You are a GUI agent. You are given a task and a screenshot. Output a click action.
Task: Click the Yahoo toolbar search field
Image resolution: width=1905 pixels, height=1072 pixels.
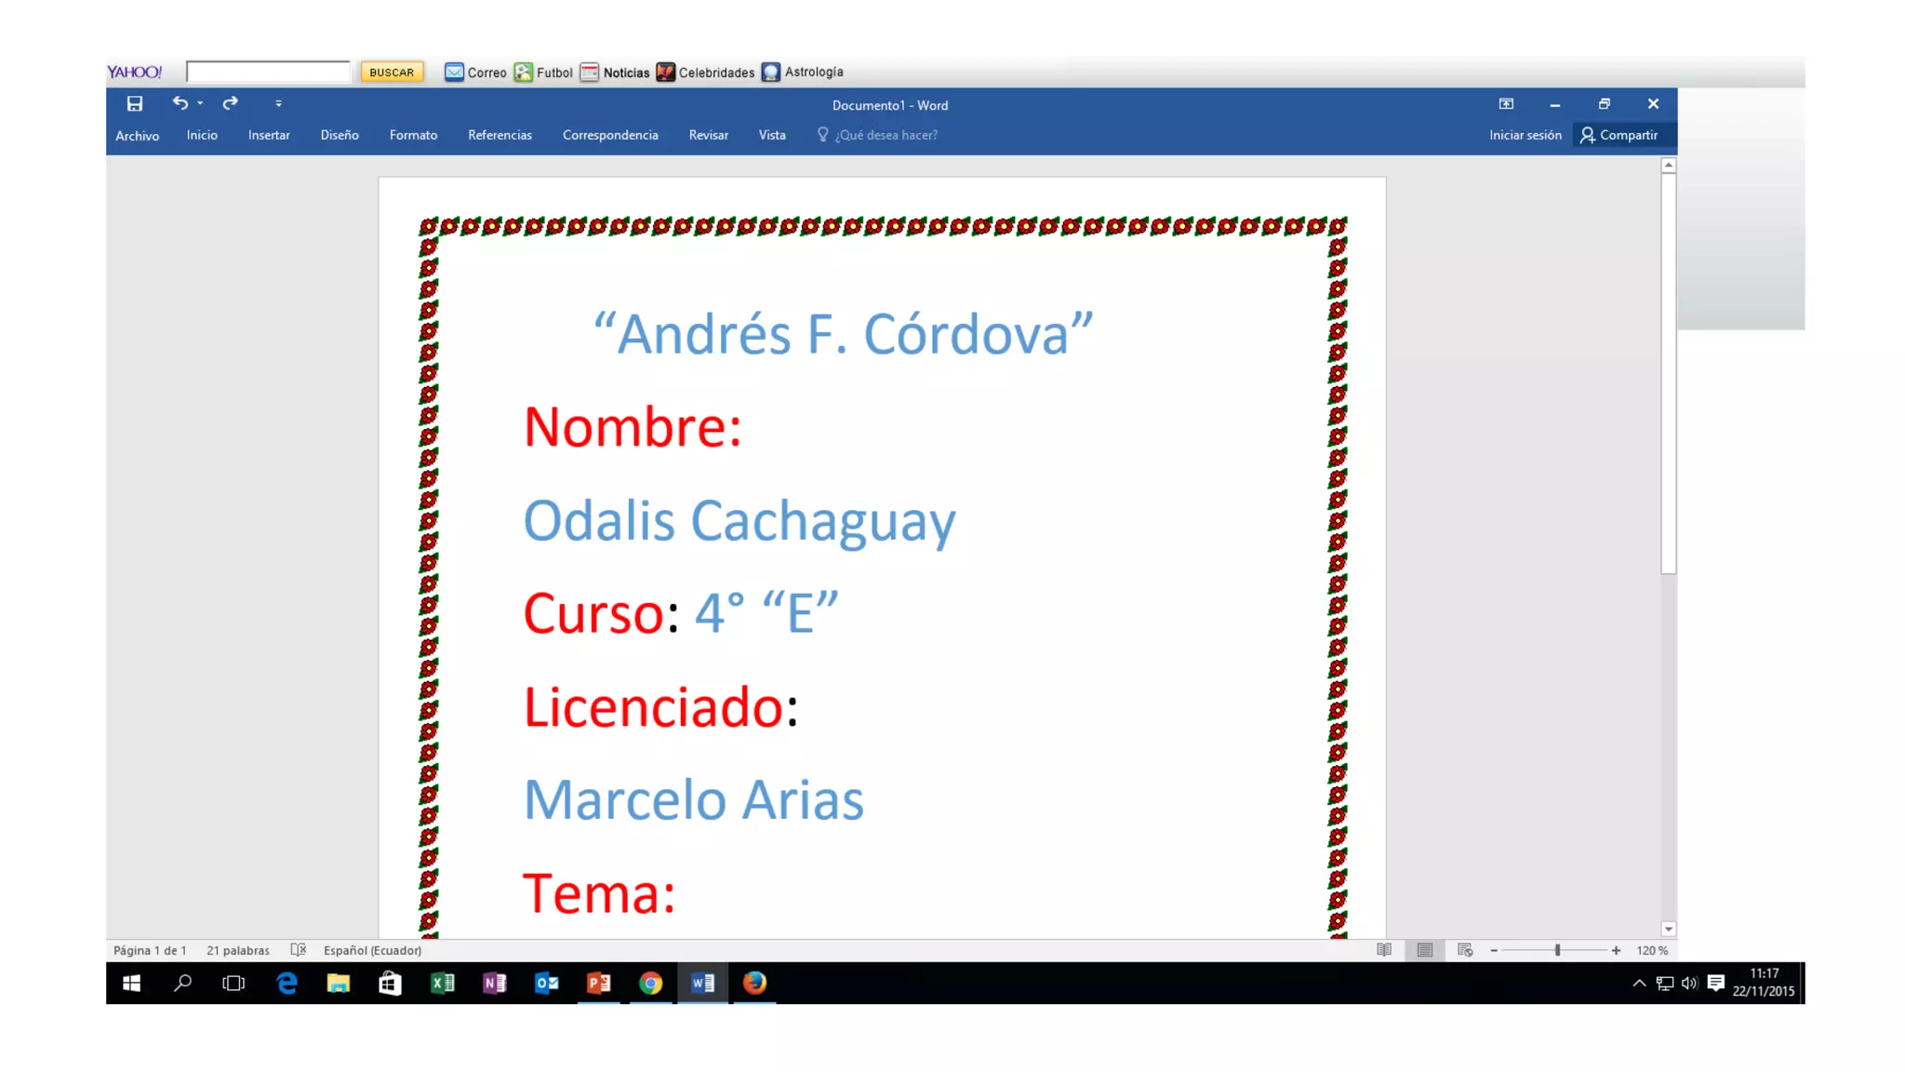click(x=268, y=72)
